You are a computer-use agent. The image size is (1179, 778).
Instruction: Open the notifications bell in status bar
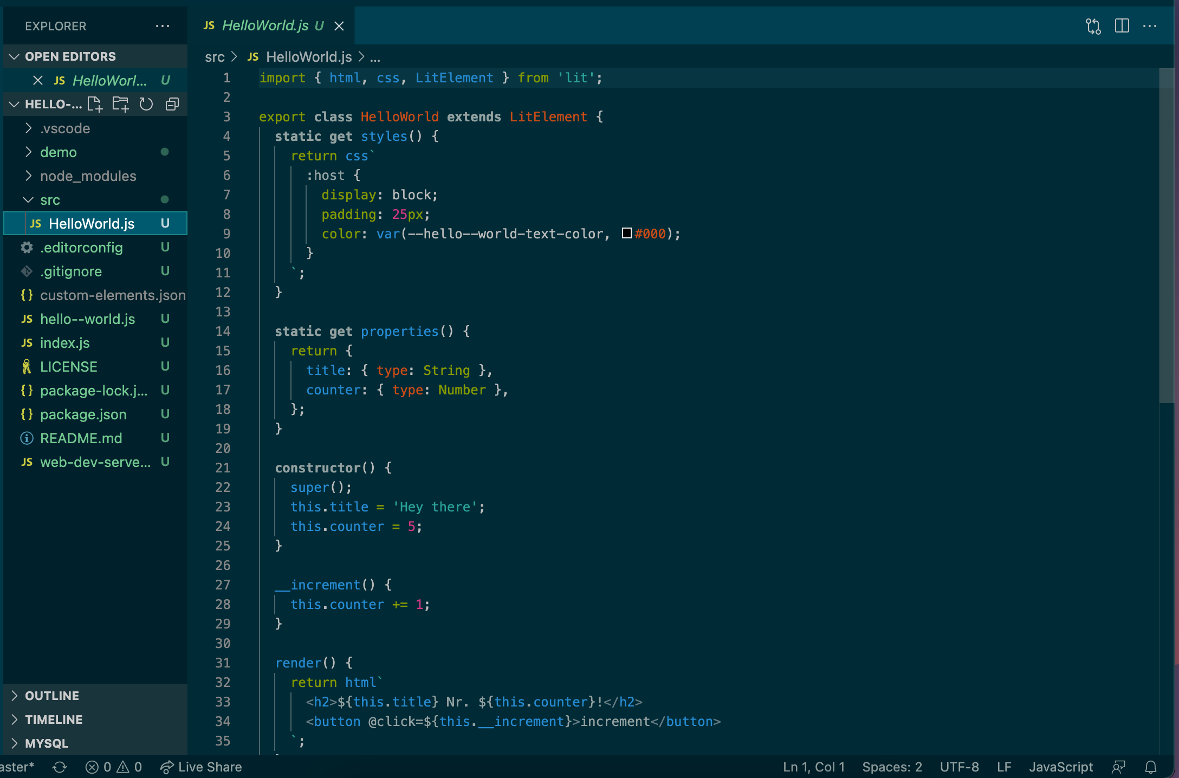click(1151, 766)
